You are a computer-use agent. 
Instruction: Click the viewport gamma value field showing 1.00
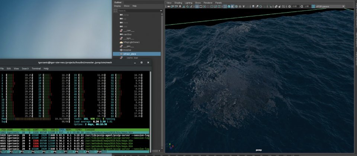pos(306,6)
